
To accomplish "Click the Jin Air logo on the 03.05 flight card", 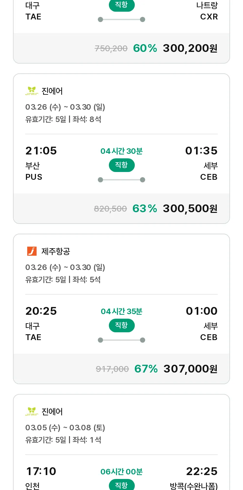I will (x=32, y=411).
